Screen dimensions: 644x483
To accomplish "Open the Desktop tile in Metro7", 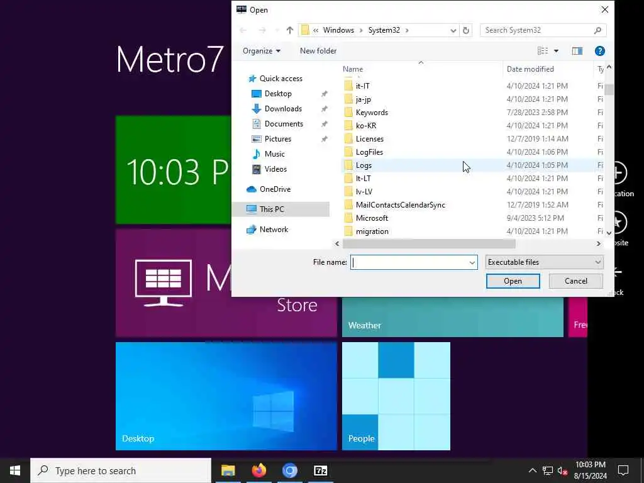I will coord(226,396).
